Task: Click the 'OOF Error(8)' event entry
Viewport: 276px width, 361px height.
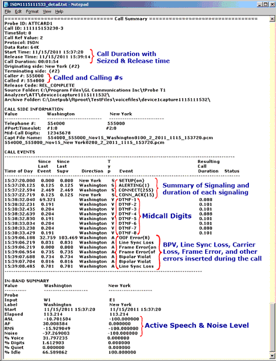Action: [134, 238]
